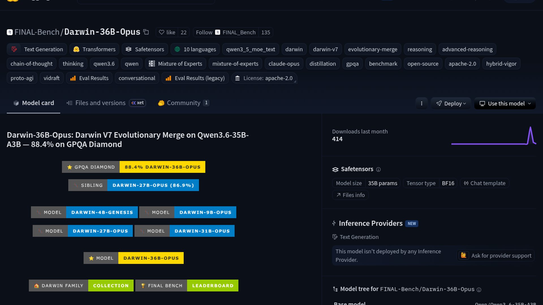This screenshot has width=543, height=305.
Task: Open the Files info link
Action: click(350, 195)
